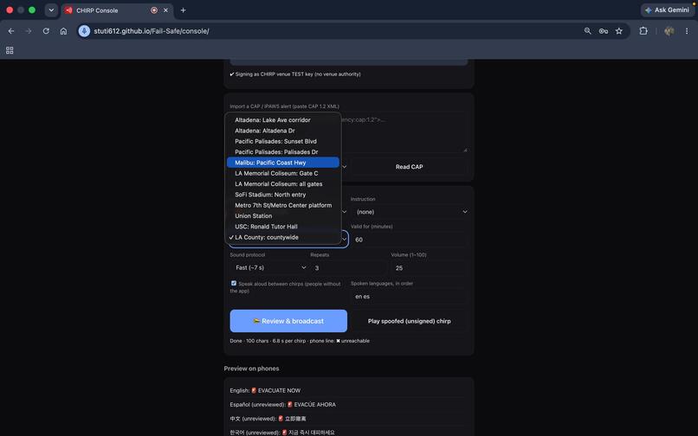Open the apps grid in bookmarks bar
Image resolution: width=698 pixels, height=436 pixels.
(10, 50)
